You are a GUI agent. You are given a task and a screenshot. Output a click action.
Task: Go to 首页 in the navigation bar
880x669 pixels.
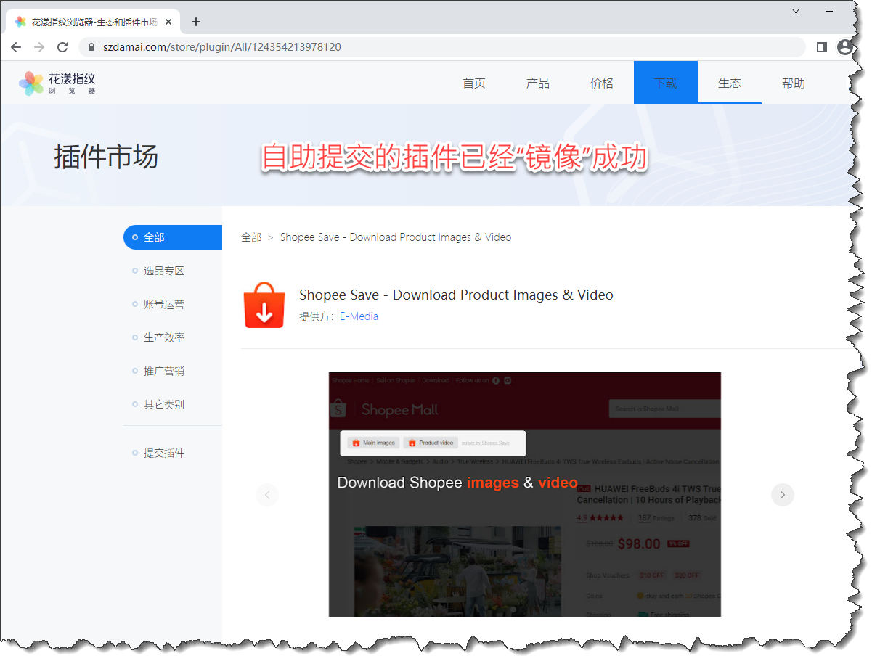click(474, 83)
